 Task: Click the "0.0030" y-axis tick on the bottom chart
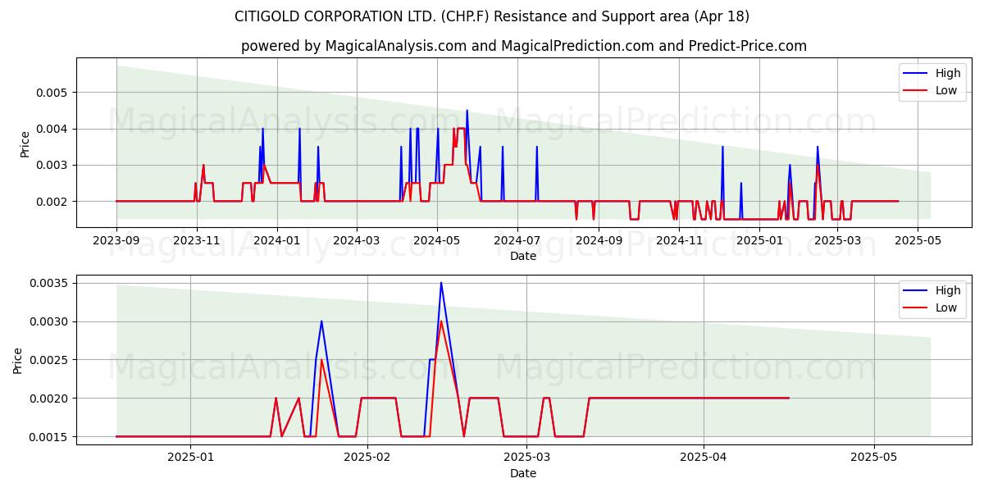(48, 321)
